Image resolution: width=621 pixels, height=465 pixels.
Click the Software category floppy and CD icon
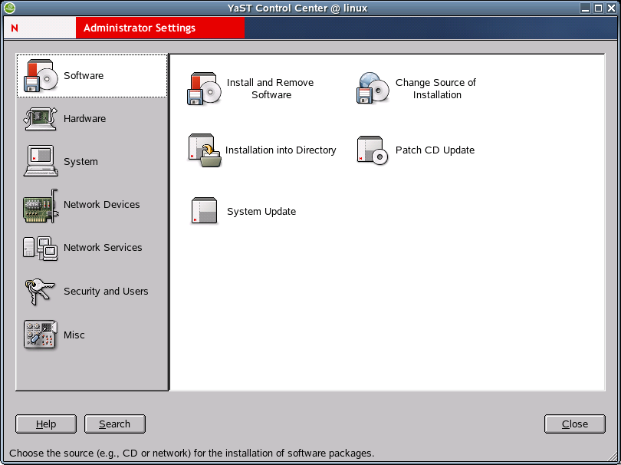click(41, 76)
